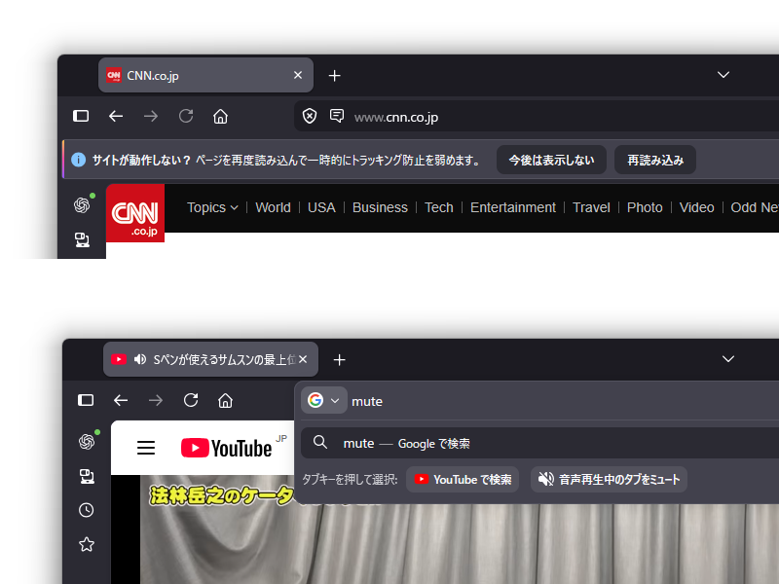Click 今後は表示しない button
Screen dimensions: 779x584
tap(551, 160)
